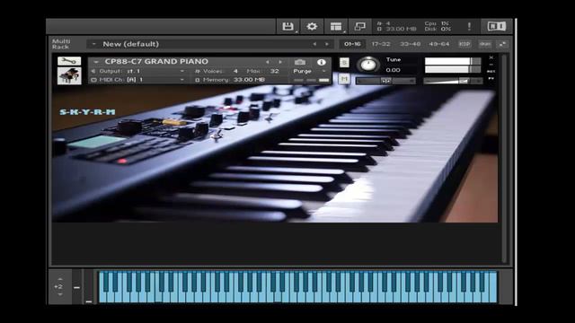Click the top bar 33.00 MB memory readout
The height and width of the screenshot is (323, 575).
pos(401,29)
